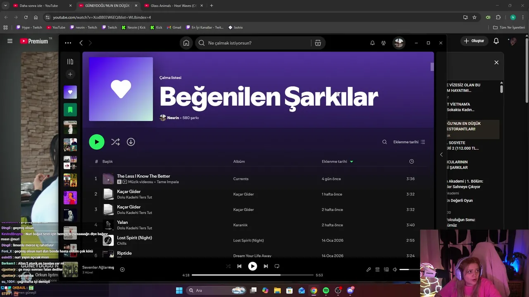Open friend activity icon in Spotify
Image resolution: width=529 pixels, height=297 pixels.
pyautogui.click(x=384, y=43)
